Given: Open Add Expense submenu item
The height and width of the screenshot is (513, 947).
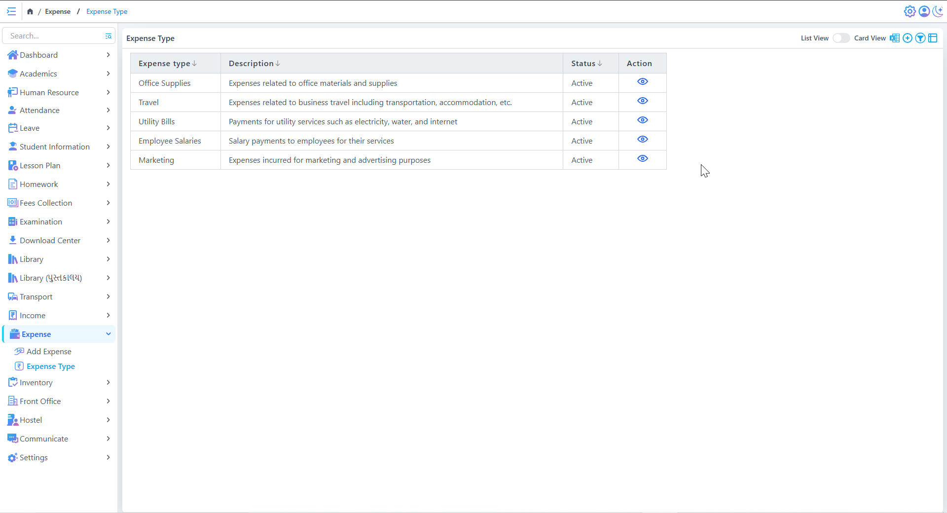Looking at the screenshot, I should click(x=49, y=351).
